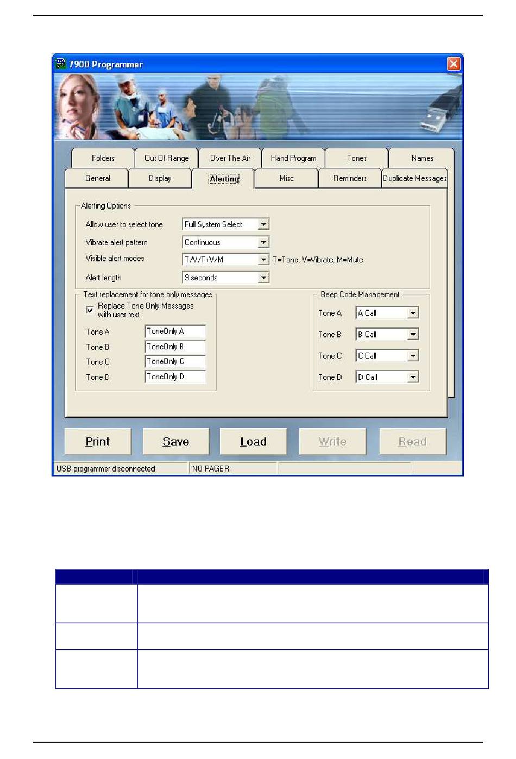Select the Duplicate Messages tab
516x759 pixels.
point(415,178)
